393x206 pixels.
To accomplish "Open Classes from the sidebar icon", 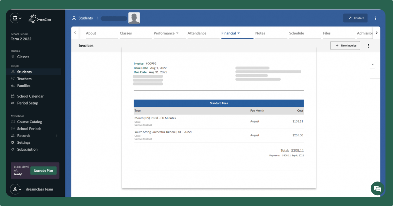I will [12, 57].
